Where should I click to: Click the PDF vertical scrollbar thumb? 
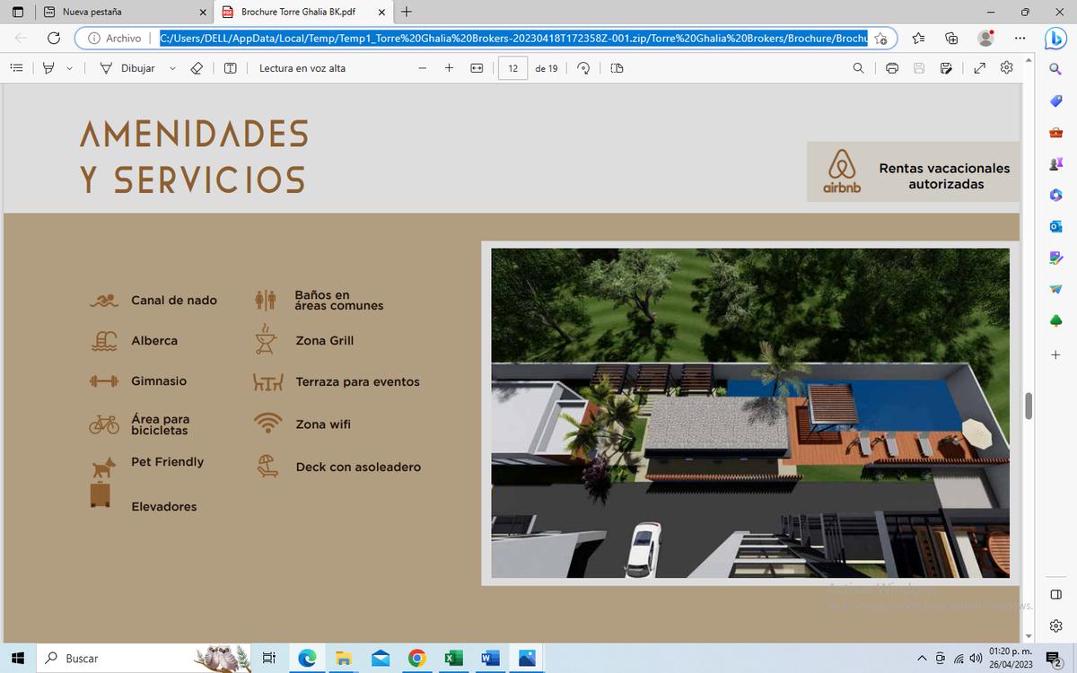(1029, 406)
